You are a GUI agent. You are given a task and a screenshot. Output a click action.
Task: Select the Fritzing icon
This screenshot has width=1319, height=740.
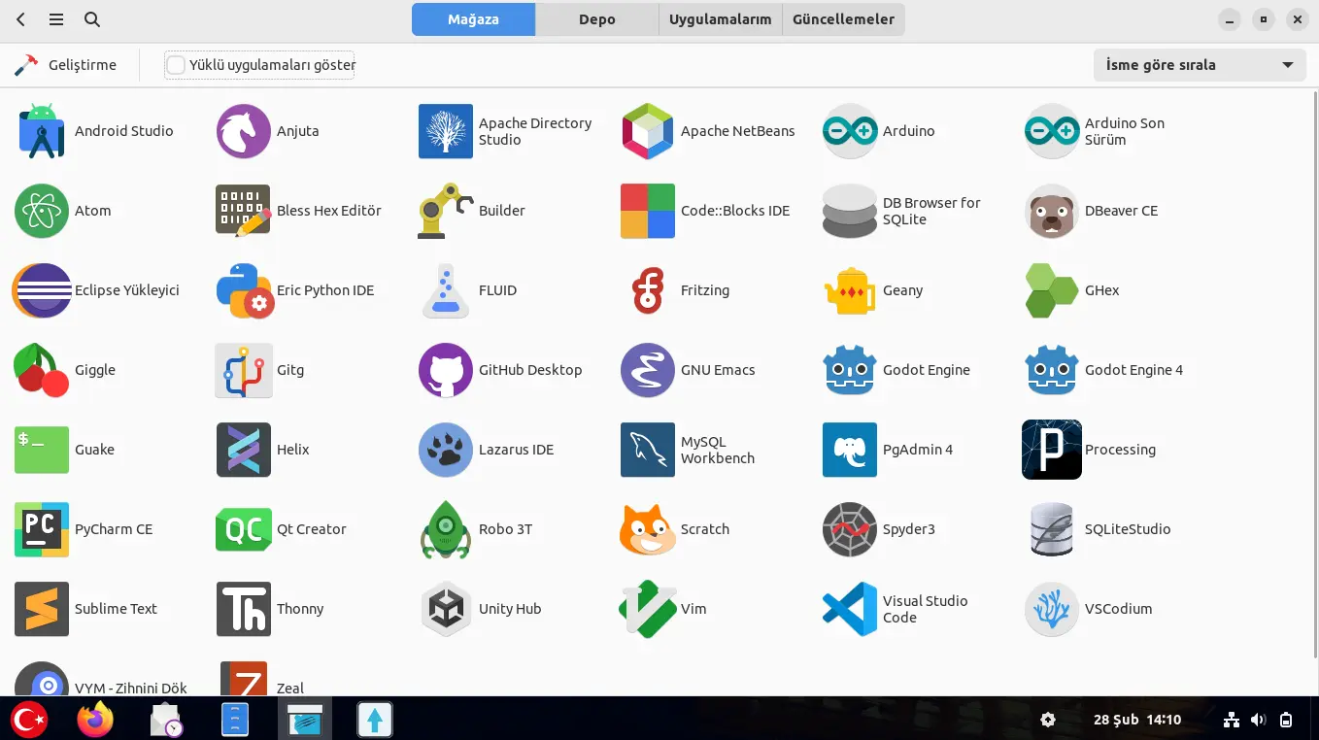(648, 290)
